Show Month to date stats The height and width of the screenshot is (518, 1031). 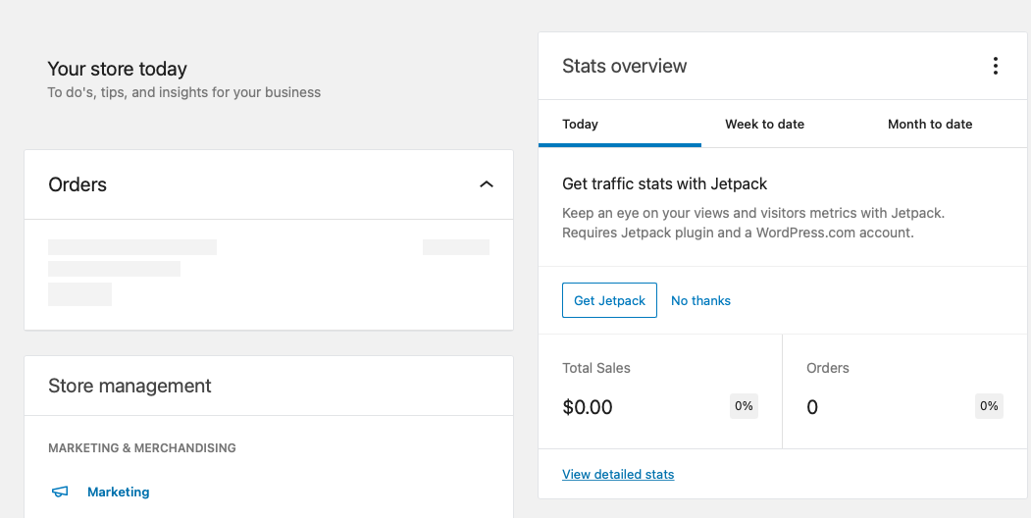pos(930,125)
